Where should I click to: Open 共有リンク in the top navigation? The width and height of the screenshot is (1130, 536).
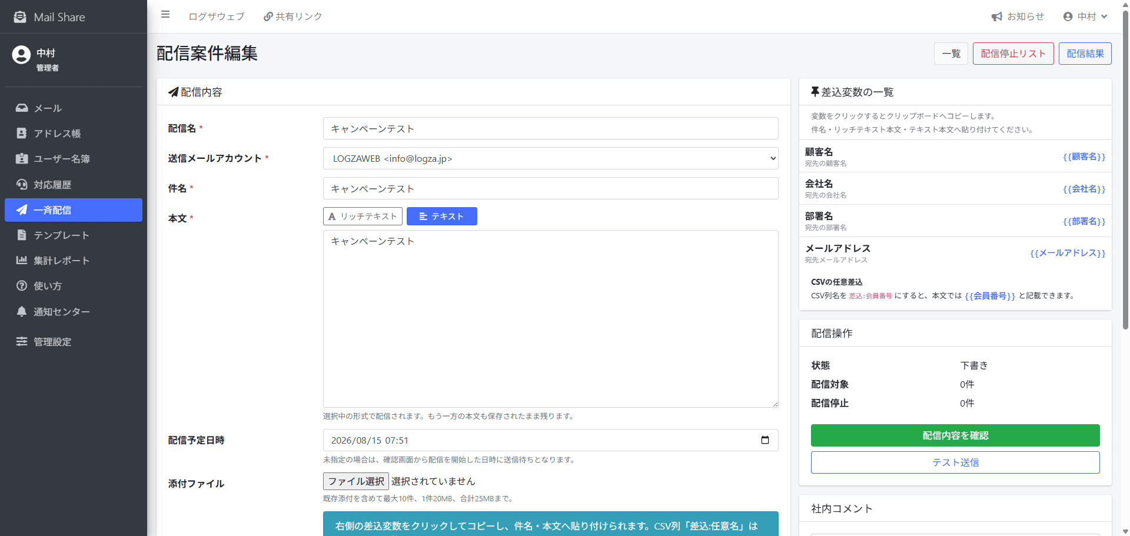point(293,16)
